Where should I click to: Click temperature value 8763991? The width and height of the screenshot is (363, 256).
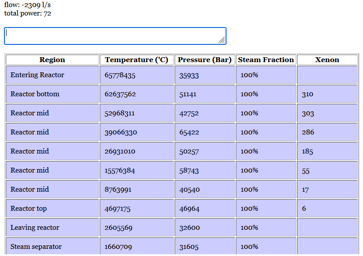pos(118,189)
